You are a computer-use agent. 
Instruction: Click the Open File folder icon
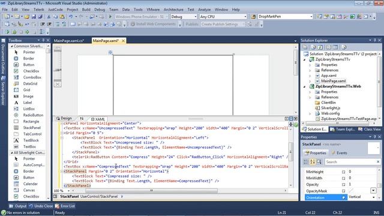pos(27,17)
